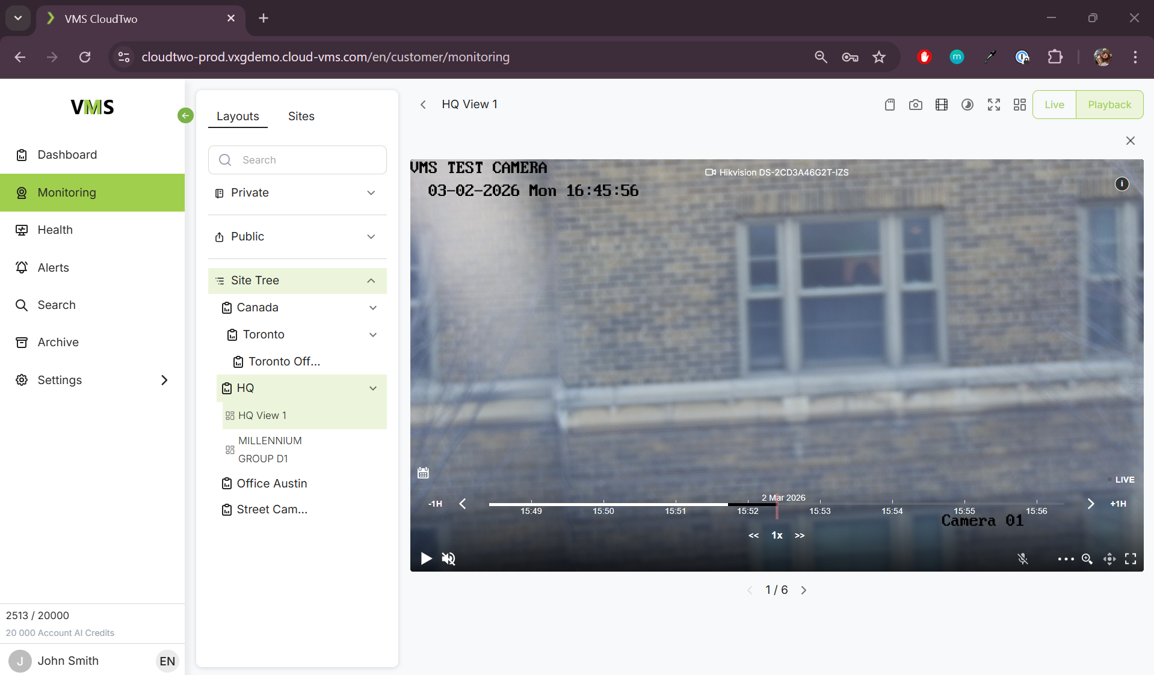Open the video clip film icon
This screenshot has height=675, width=1154.
click(941, 105)
